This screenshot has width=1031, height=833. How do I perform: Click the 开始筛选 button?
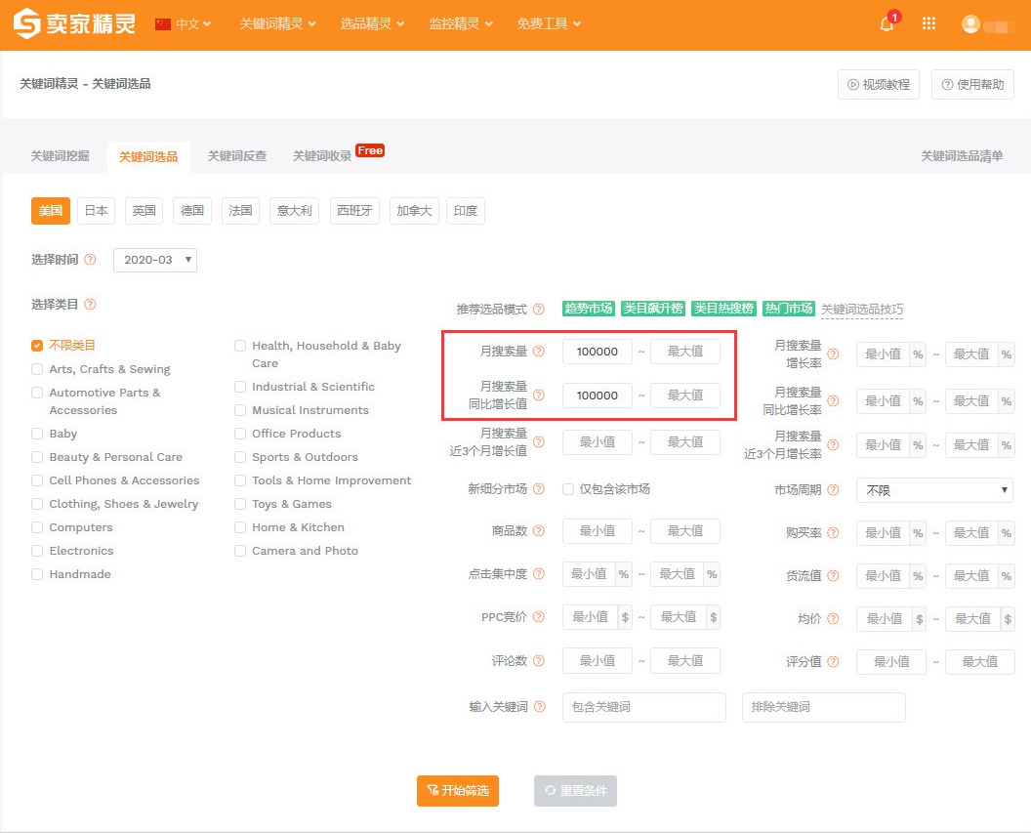[458, 791]
